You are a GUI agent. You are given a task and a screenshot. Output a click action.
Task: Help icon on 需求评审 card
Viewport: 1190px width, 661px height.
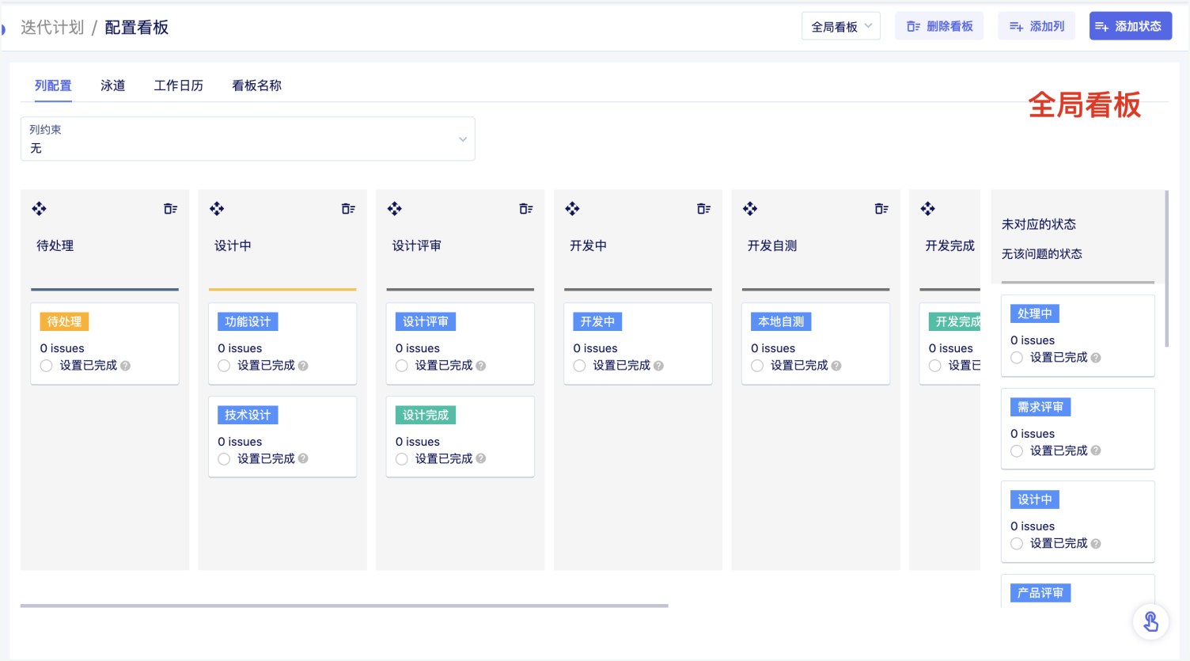[x=1096, y=450]
